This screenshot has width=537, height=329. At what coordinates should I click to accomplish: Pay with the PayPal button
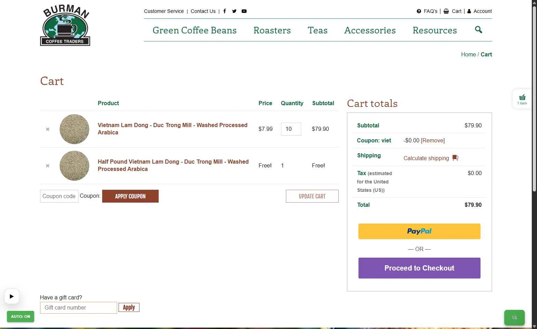(419, 231)
